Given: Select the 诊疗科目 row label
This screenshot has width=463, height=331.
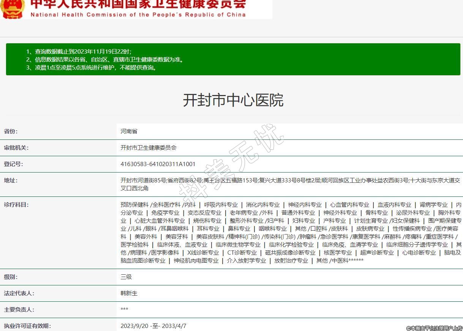Looking at the screenshot, I should click(x=16, y=205).
